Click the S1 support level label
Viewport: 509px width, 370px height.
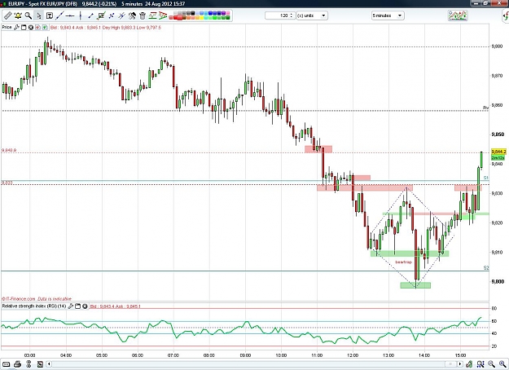(x=486, y=178)
